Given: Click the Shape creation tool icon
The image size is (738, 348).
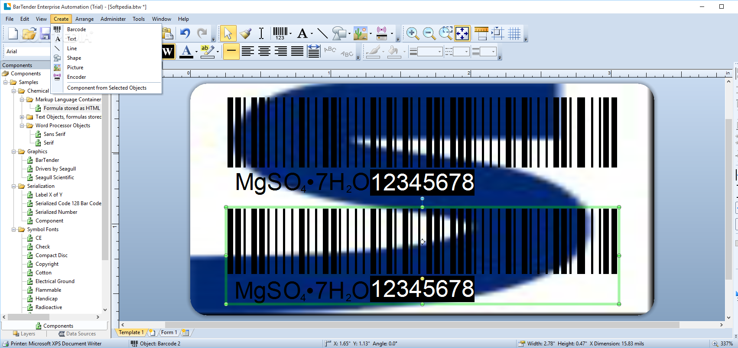Looking at the screenshot, I should [x=339, y=33].
